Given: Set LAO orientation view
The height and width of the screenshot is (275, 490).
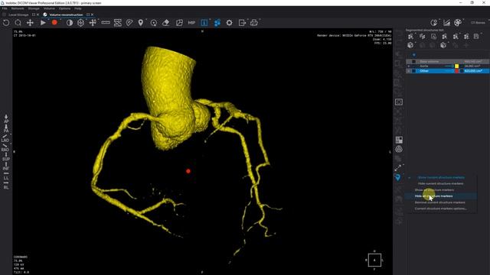Looking at the screenshot, I should (x=5, y=138).
